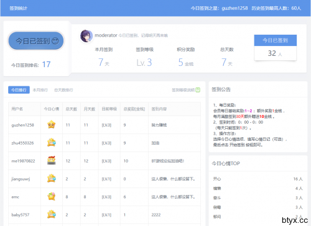Click the Lv. 3 level value
The image size is (311, 226).
(144, 62)
